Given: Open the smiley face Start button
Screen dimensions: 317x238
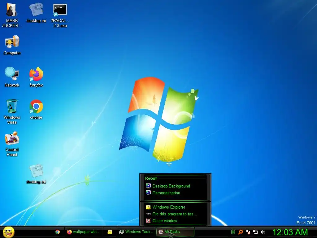Looking at the screenshot, I should tap(8, 232).
